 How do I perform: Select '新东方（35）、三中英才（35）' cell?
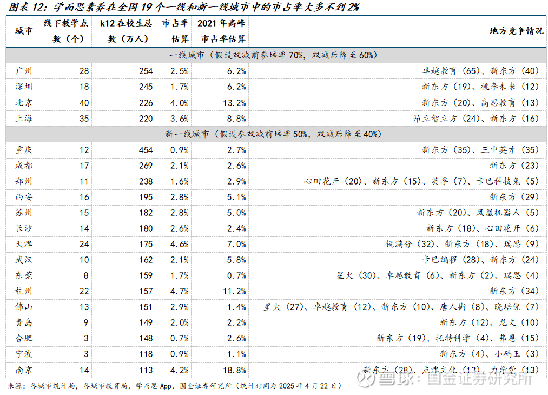coord(480,150)
